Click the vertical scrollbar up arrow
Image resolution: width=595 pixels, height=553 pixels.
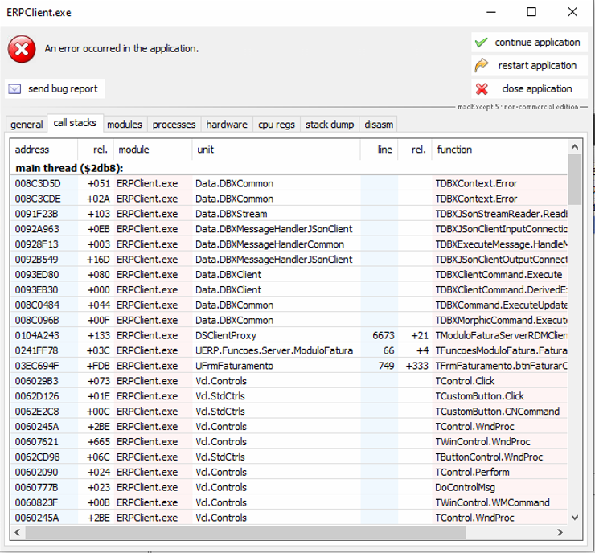(574, 148)
